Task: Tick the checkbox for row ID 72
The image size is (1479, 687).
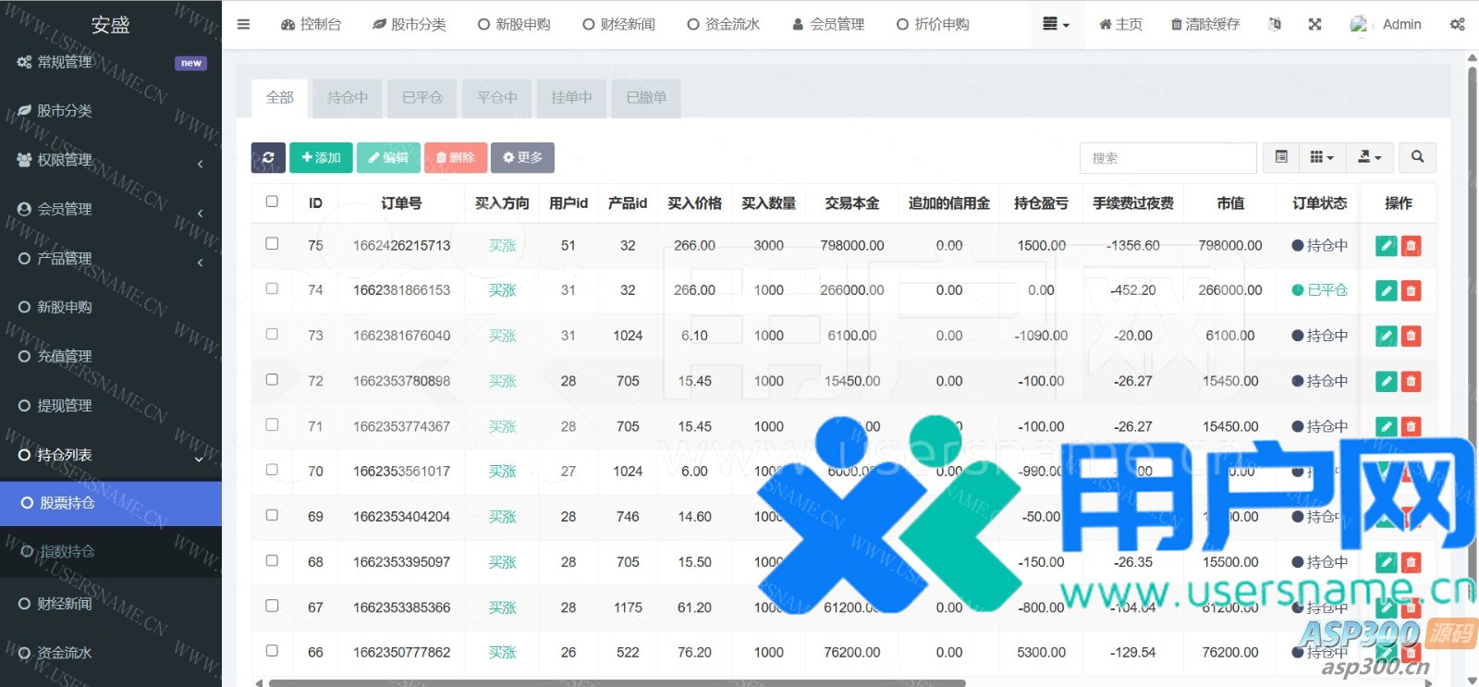Action: coord(272,380)
